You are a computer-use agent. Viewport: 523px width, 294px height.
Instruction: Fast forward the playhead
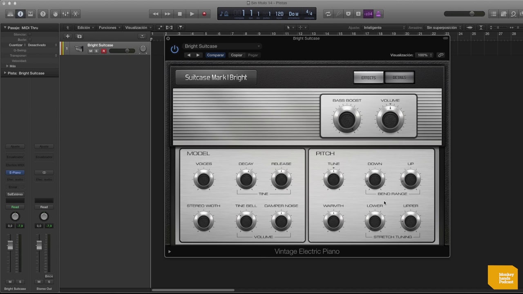click(168, 14)
